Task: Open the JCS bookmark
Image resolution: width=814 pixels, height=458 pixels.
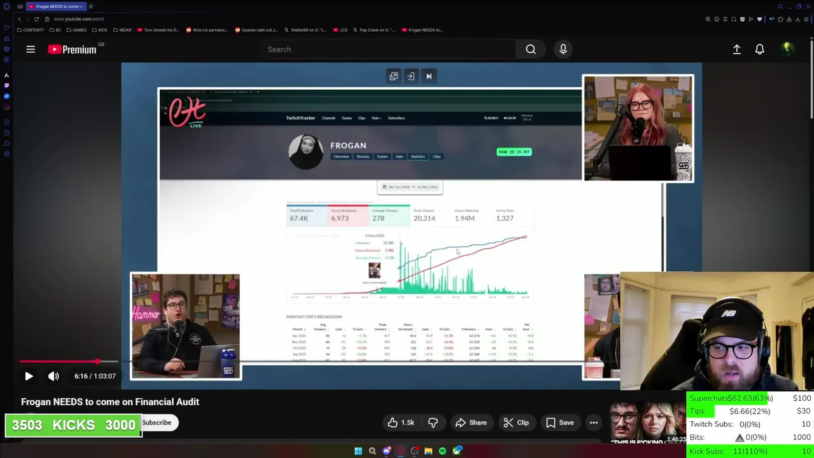Action: tap(340, 30)
